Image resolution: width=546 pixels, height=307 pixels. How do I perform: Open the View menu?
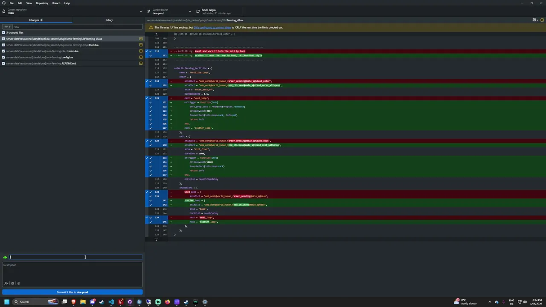29,3
